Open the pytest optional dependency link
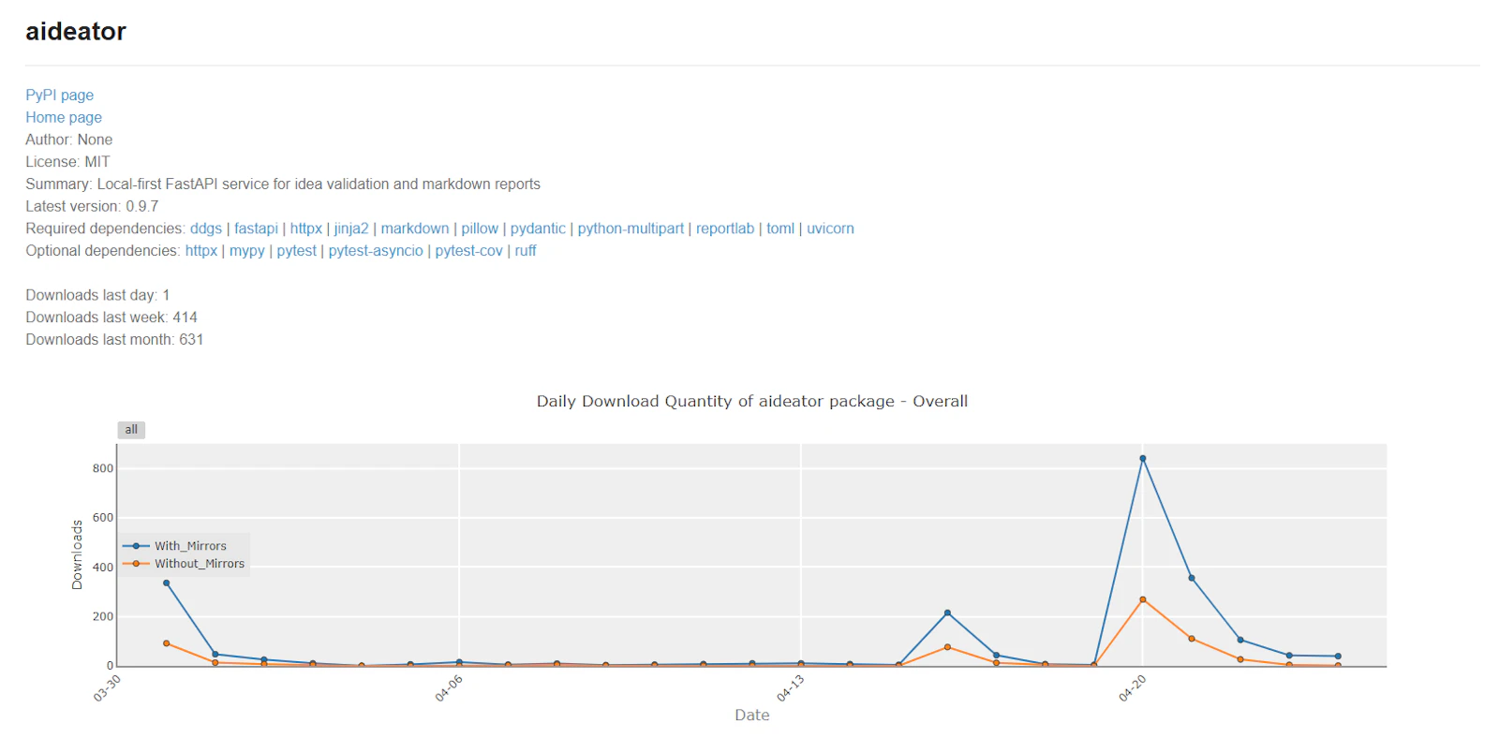 point(297,251)
